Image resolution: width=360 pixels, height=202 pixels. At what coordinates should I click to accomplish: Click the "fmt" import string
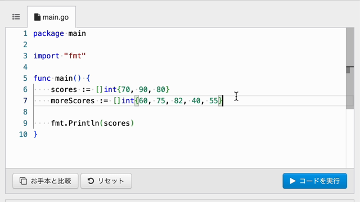(x=75, y=56)
